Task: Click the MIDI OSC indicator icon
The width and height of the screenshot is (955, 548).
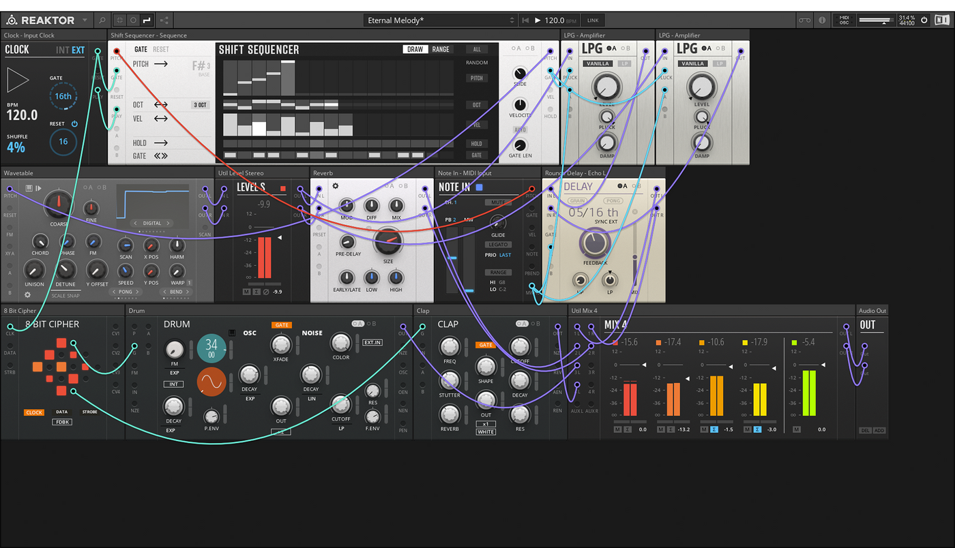Action: [x=844, y=20]
